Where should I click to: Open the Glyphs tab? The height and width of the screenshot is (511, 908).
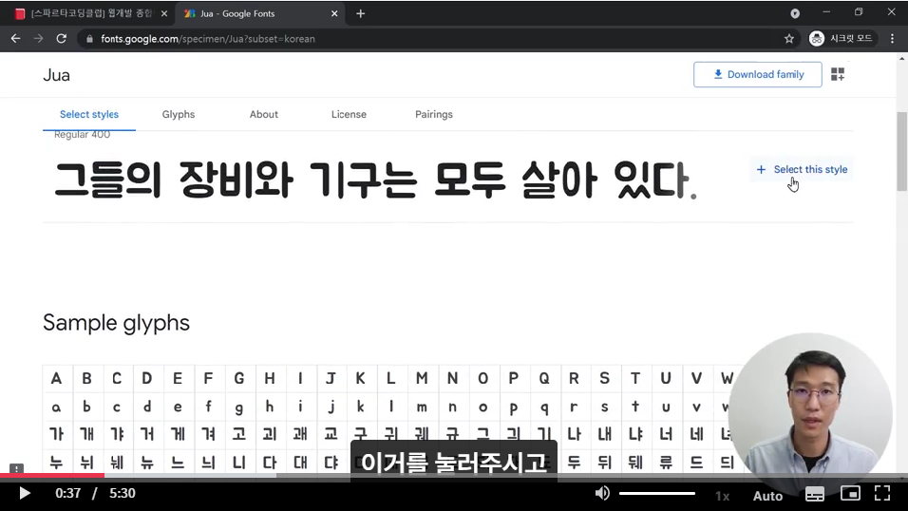click(x=179, y=114)
